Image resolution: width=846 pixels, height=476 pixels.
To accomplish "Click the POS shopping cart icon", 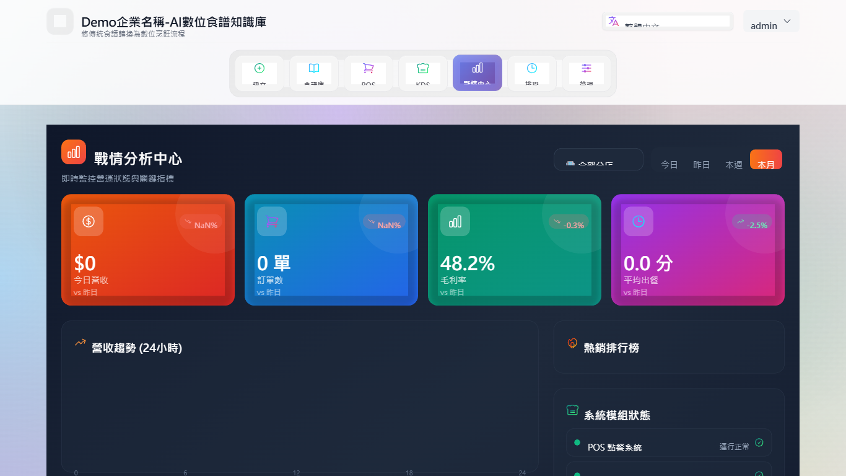I will coord(368,68).
